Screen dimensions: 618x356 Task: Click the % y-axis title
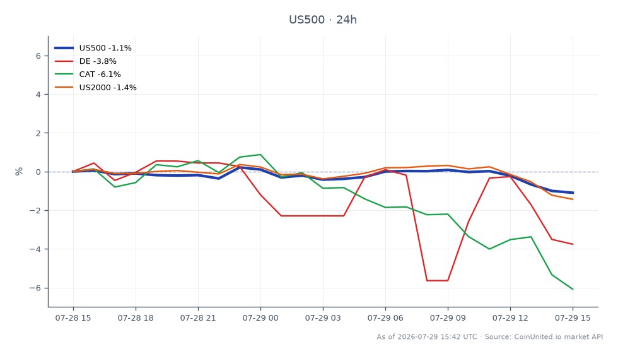pyautogui.click(x=19, y=171)
